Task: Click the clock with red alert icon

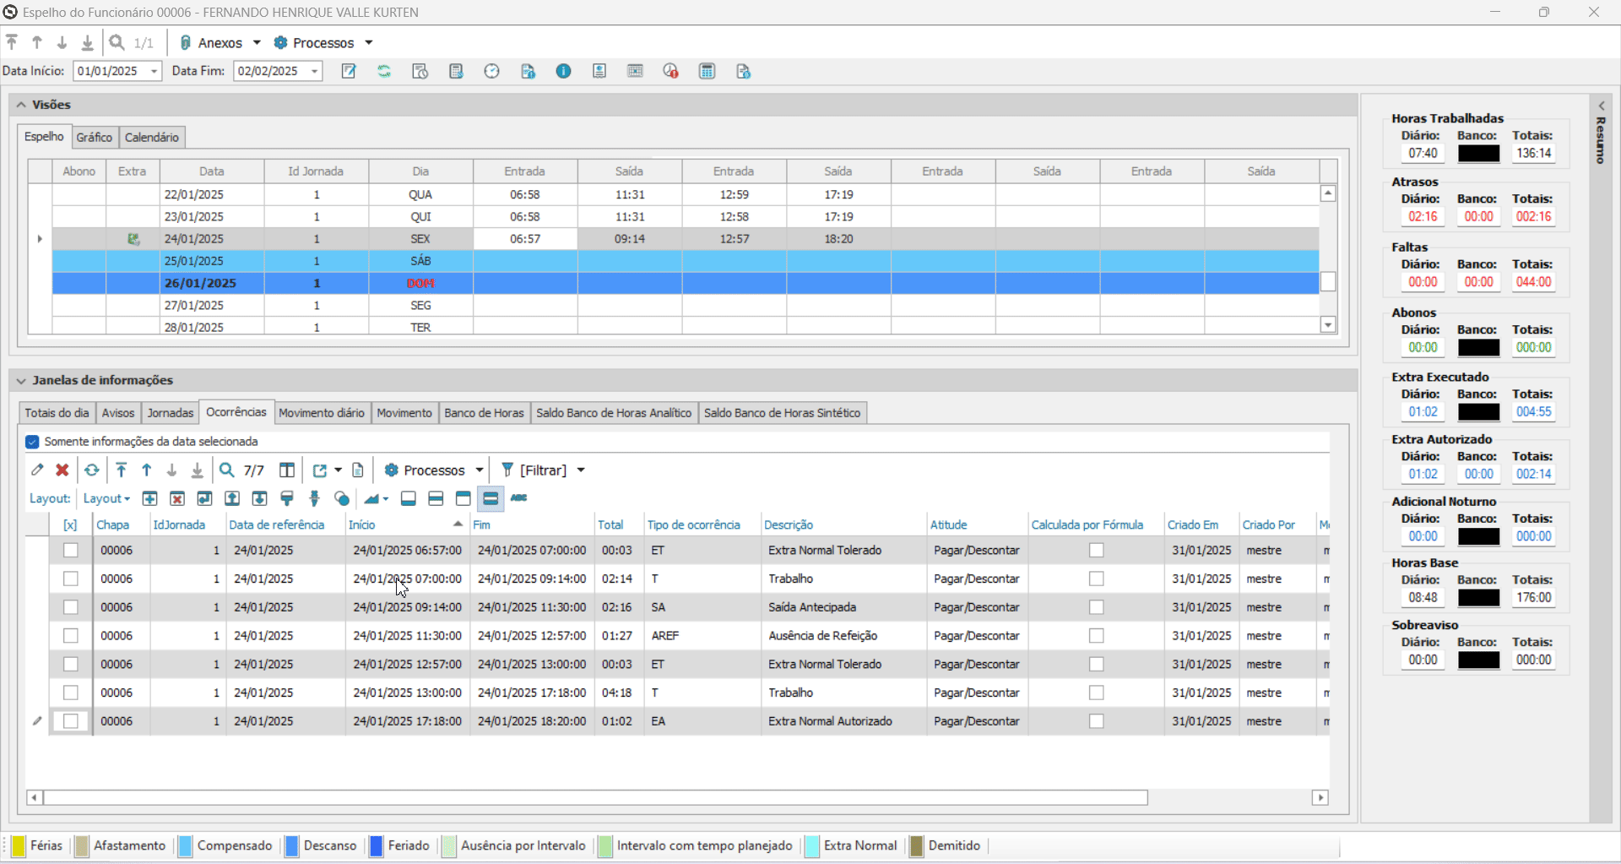Action: pyautogui.click(x=670, y=71)
